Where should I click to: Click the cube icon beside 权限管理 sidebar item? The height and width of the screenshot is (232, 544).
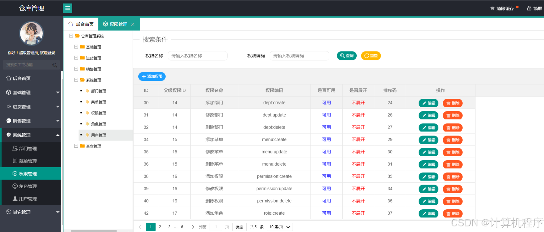[15, 174]
